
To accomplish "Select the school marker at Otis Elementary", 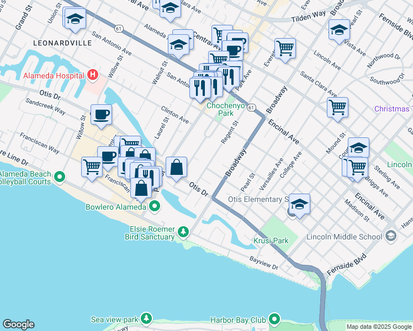I will click(x=299, y=205).
